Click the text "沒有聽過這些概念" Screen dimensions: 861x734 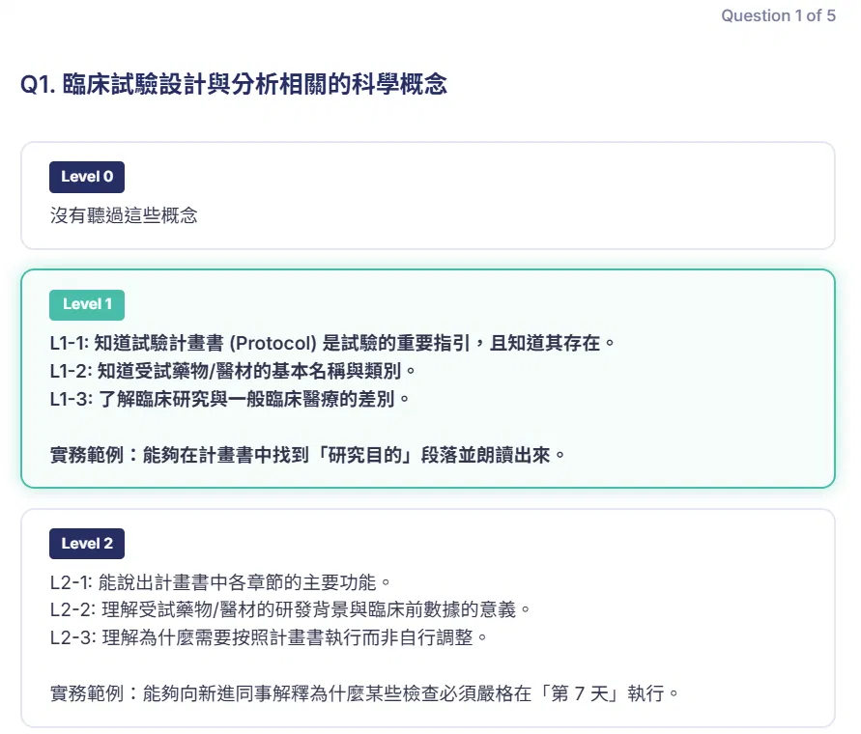coord(124,215)
